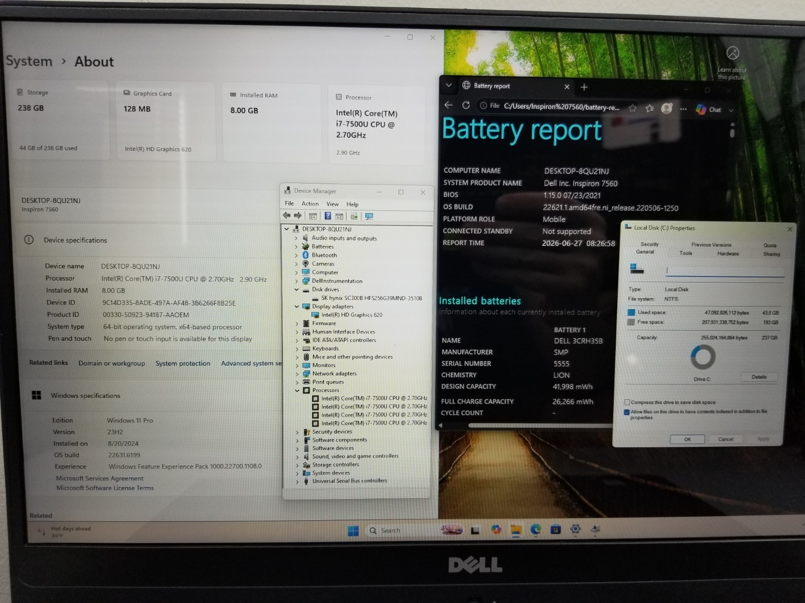Switch to Hardware tab in Disk Properties
The height and width of the screenshot is (603, 805).
(728, 254)
